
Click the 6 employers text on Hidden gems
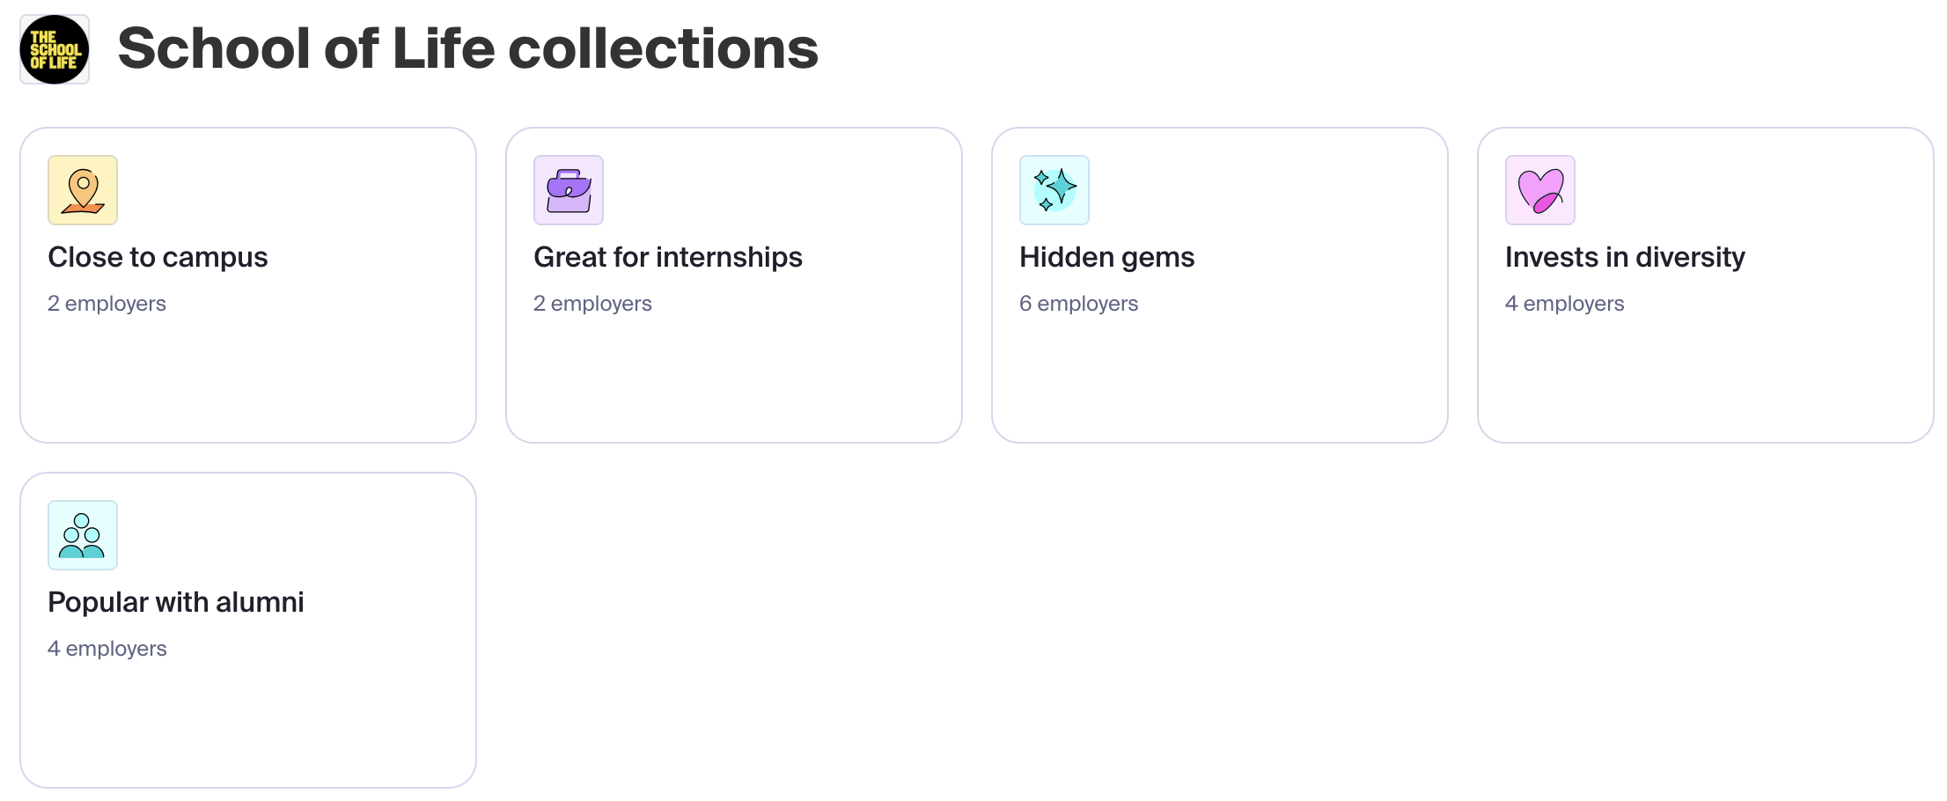click(1078, 304)
